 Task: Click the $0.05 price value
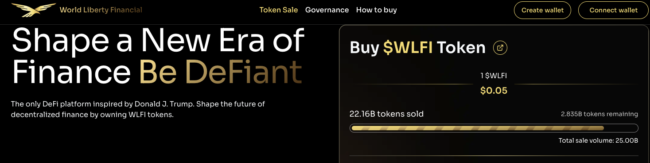coord(494,91)
